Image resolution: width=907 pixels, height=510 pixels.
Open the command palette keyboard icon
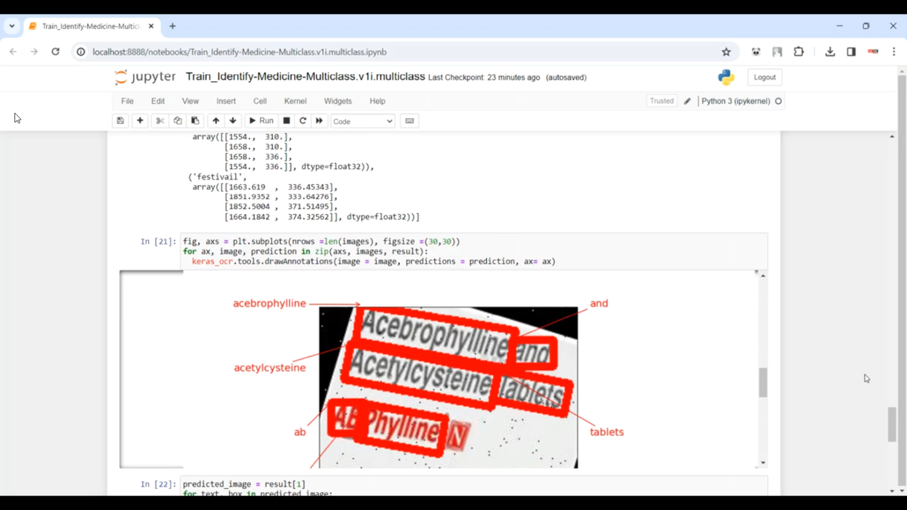[409, 121]
